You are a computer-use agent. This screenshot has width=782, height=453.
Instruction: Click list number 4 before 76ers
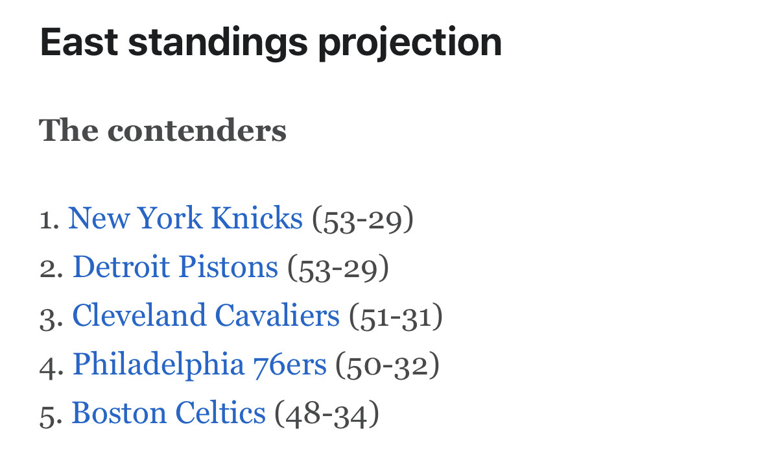click(x=52, y=366)
